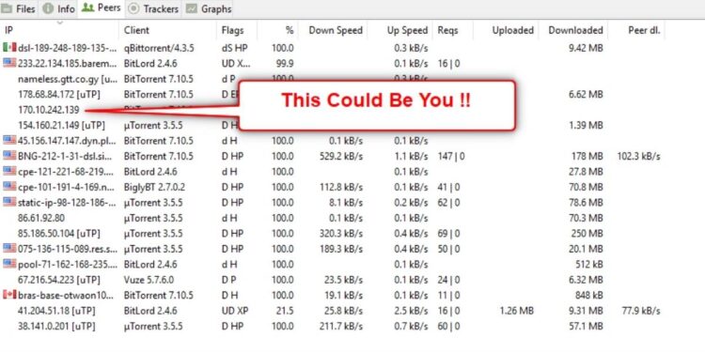This screenshot has width=705, height=352.
Task: Select peer 178.68.84.172 [uTP]
Action: click(59, 94)
